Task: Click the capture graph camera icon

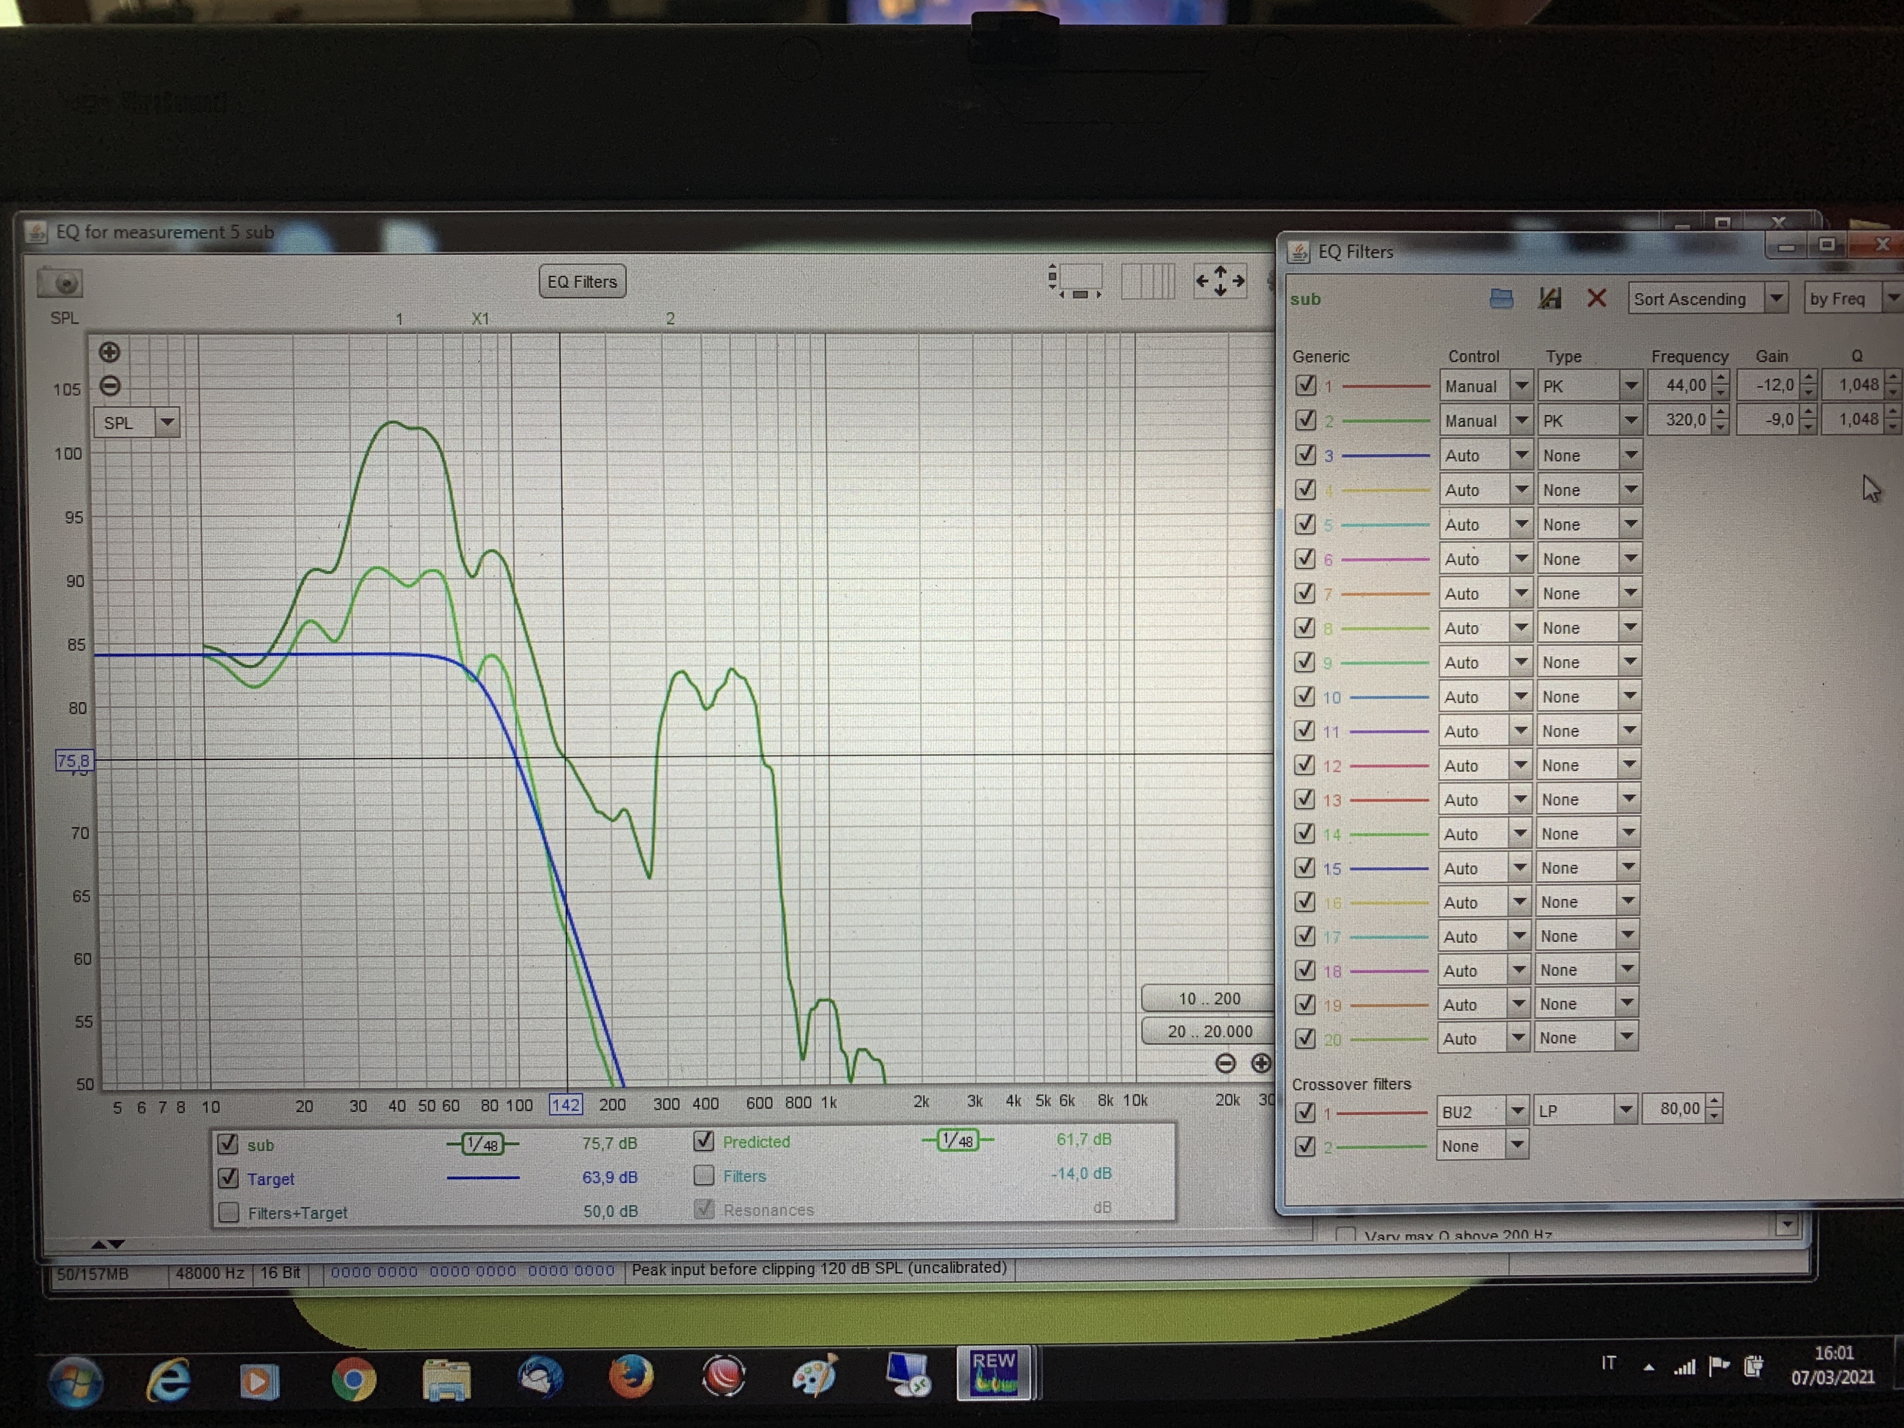Action: (x=59, y=282)
